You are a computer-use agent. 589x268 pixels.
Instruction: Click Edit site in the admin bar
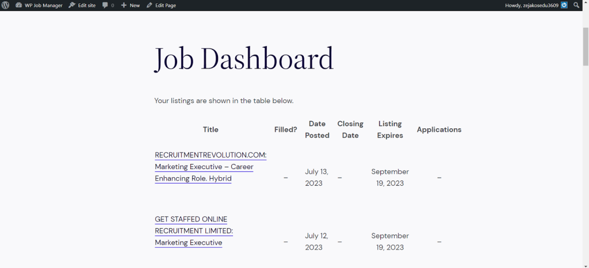[x=82, y=5]
